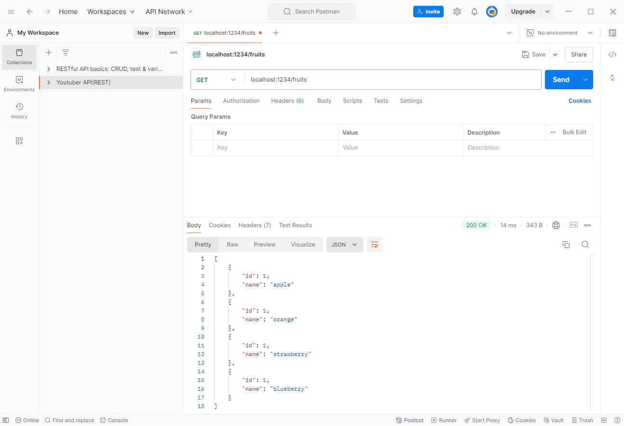Switch to the Headers (6) request tab

click(287, 101)
